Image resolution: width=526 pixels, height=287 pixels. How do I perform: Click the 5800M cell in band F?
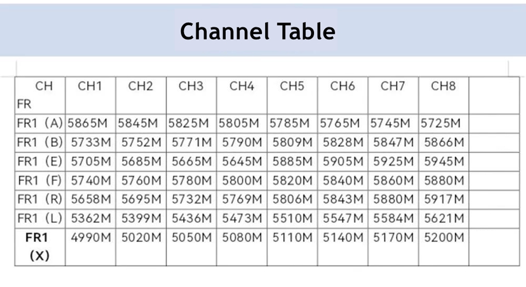(242, 180)
